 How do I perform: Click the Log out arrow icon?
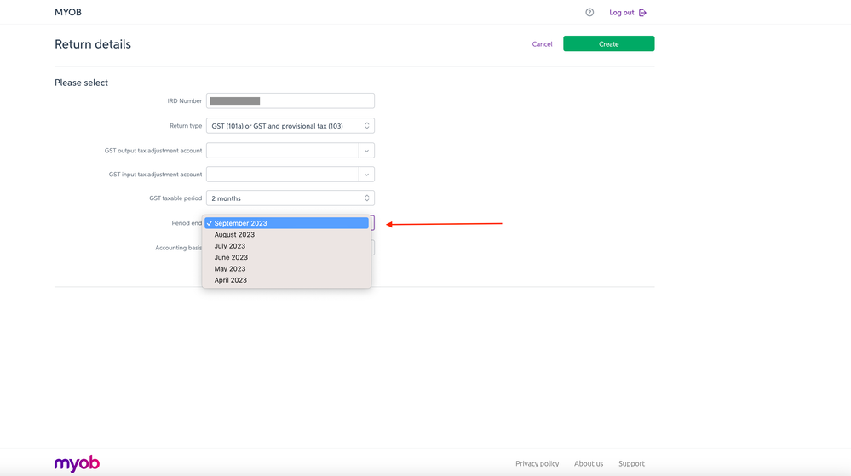[643, 13]
